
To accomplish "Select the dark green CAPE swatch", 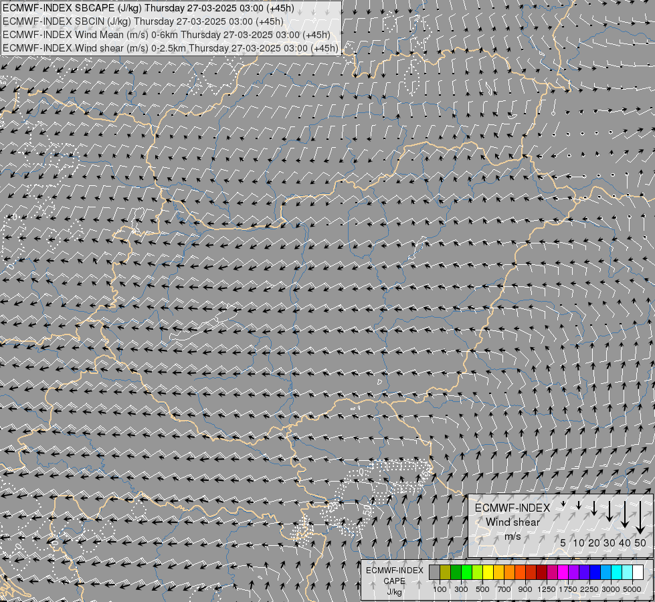I will click(456, 572).
